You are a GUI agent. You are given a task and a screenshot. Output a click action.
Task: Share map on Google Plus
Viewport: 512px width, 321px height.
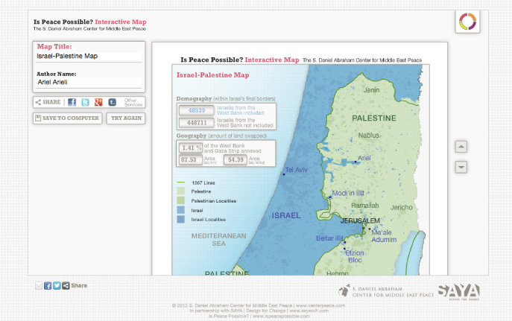pyautogui.click(x=98, y=102)
